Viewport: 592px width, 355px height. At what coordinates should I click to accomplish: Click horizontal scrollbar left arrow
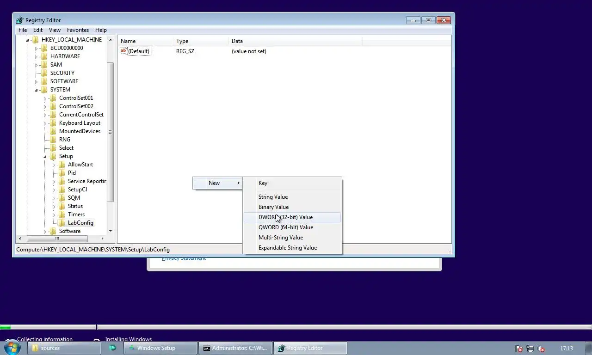click(19, 239)
